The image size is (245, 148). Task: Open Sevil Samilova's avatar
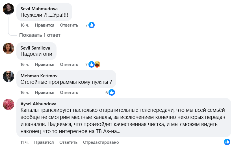click(x=8, y=48)
